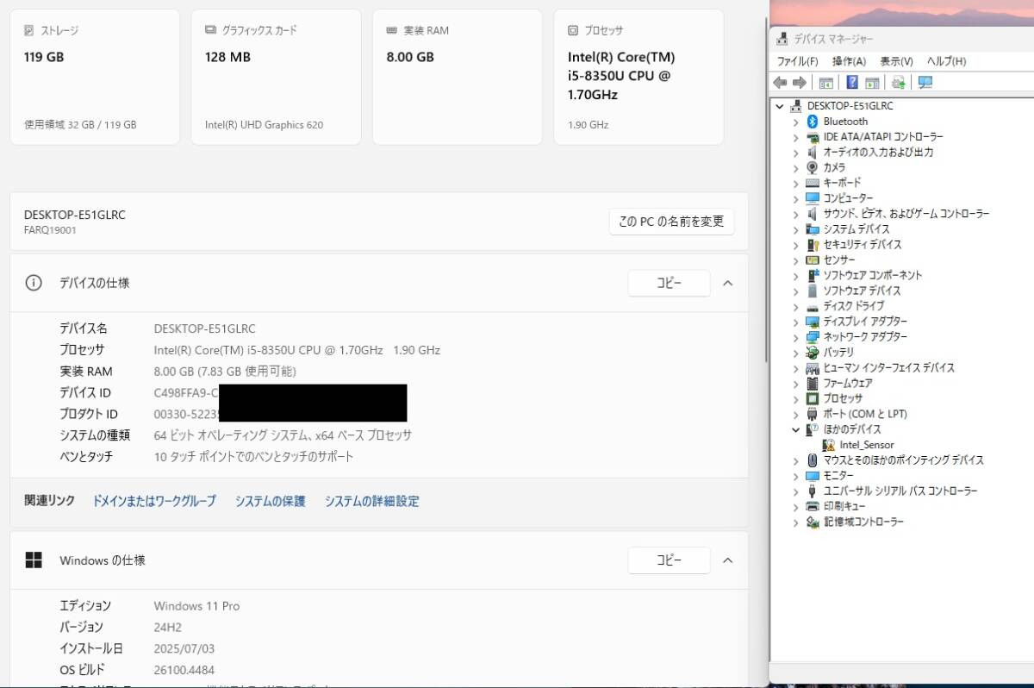Click the Bluetooth icon in device tree
Screen dimensions: 1034x688
pyautogui.click(x=813, y=122)
